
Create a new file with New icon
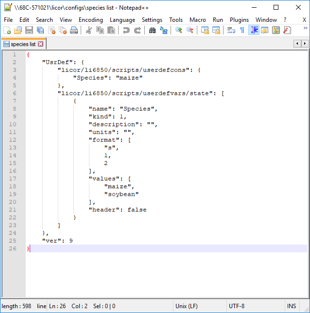click(x=7, y=30)
